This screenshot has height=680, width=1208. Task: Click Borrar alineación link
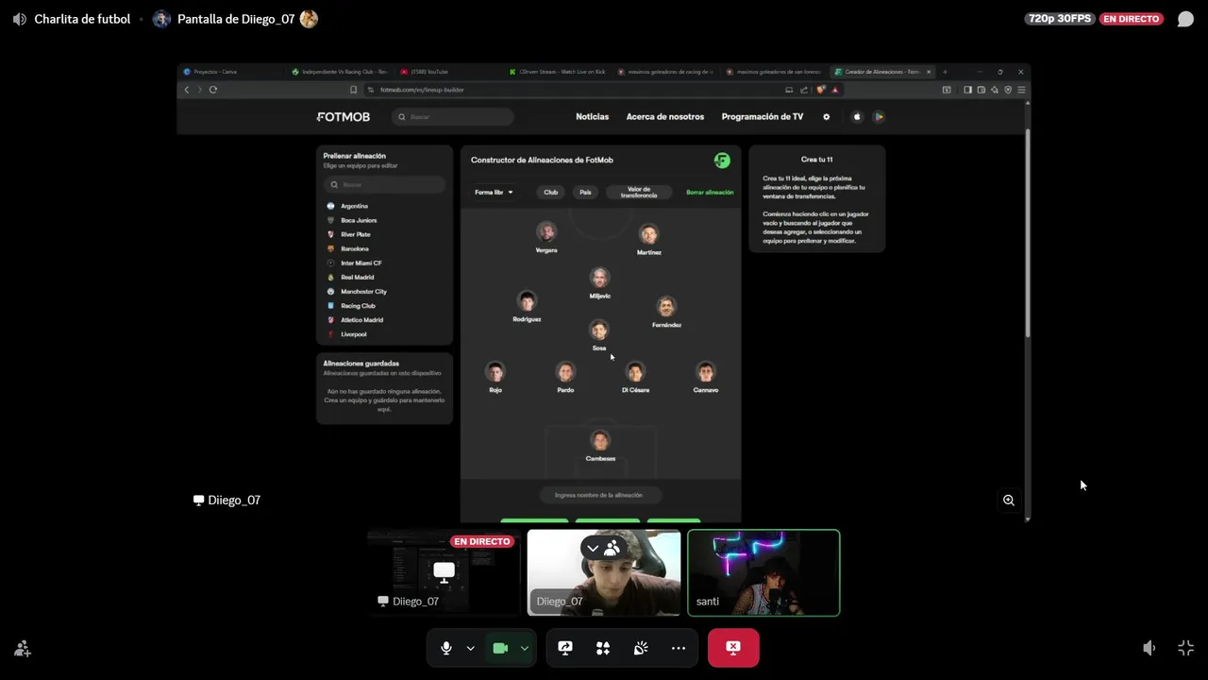point(710,192)
